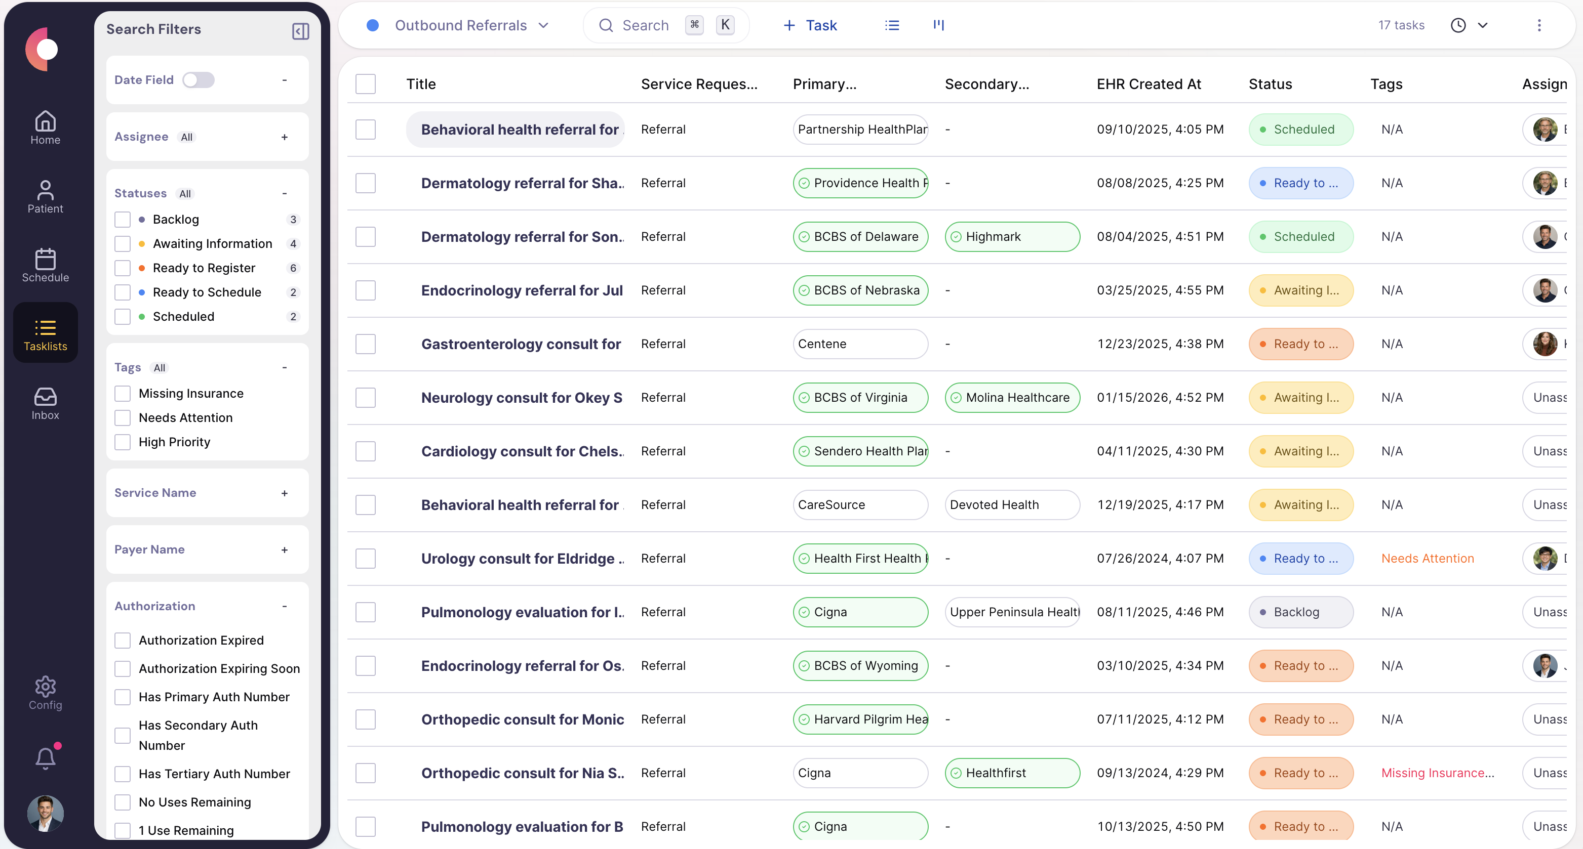
Task: Switch to kanban board view
Action: (x=938, y=25)
